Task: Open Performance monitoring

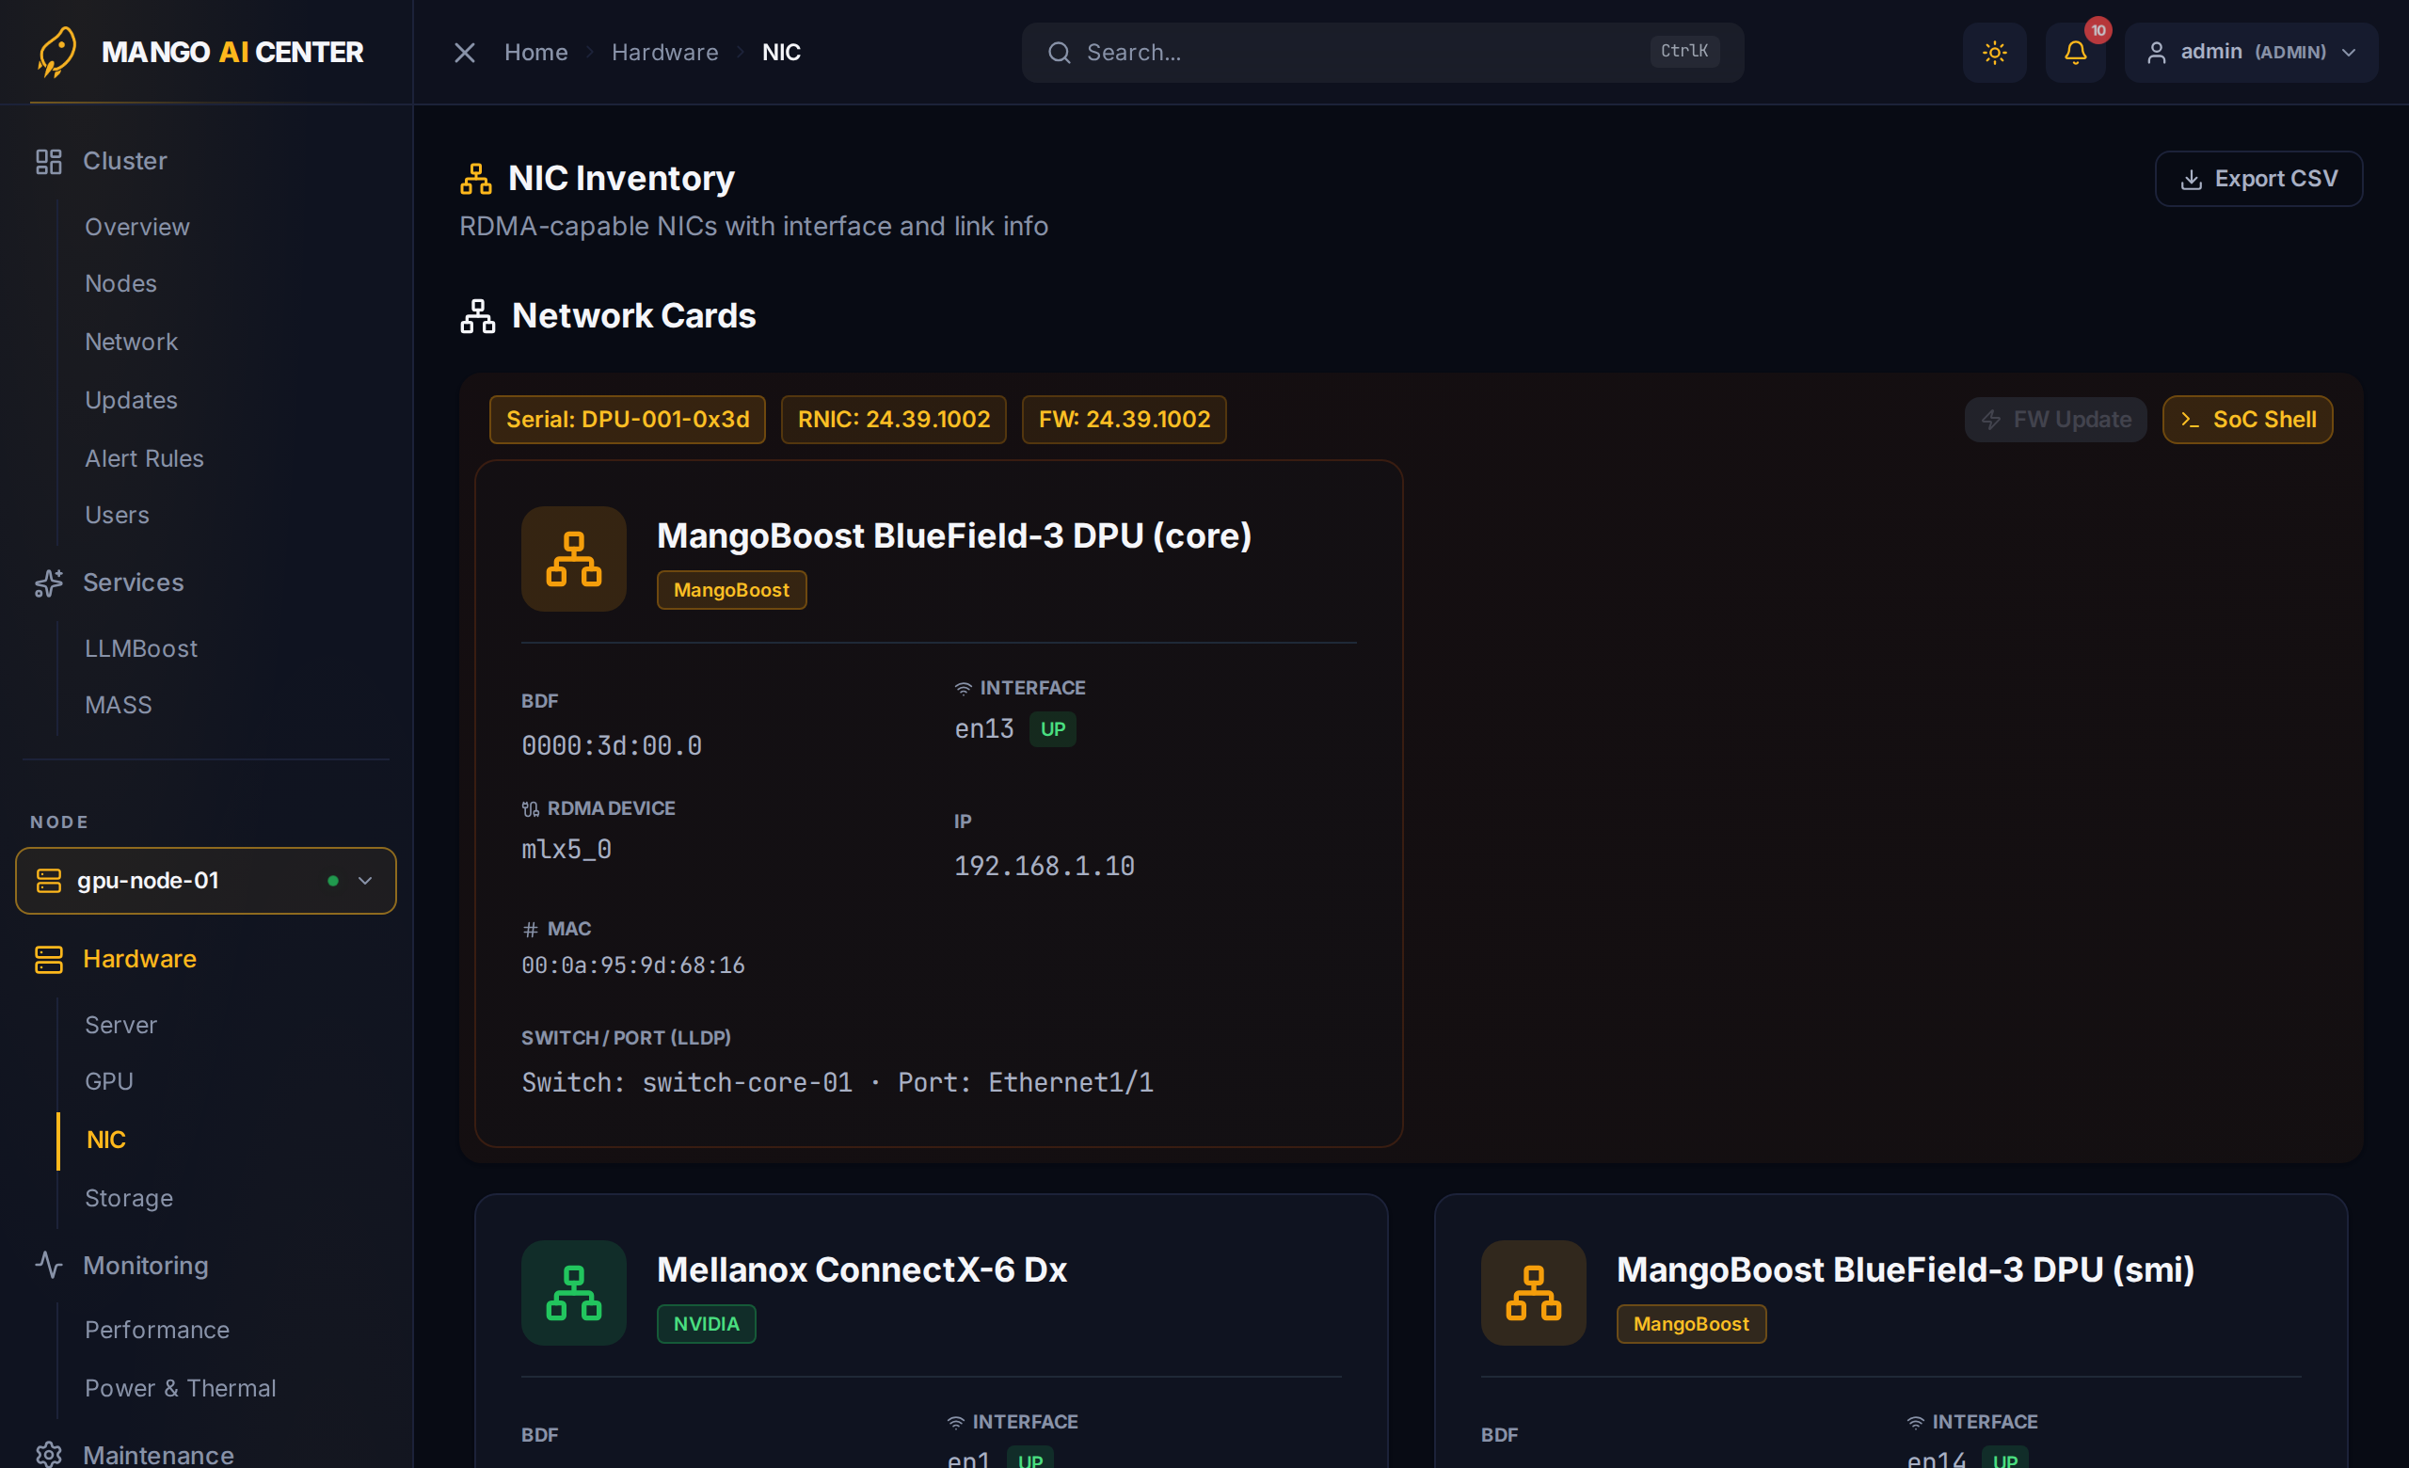Action: click(x=156, y=1331)
